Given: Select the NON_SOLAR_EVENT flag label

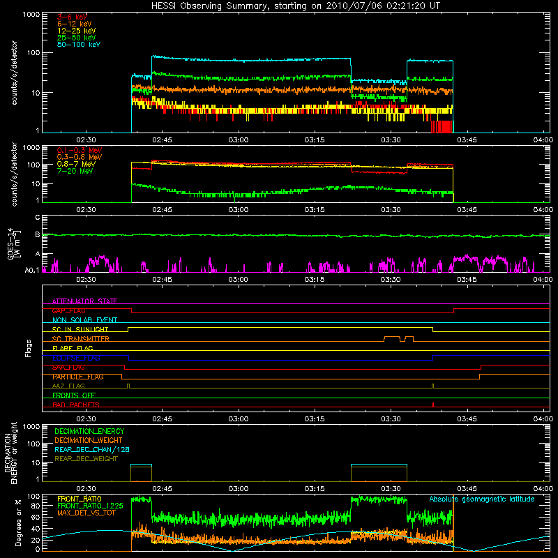Looking at the screenshot, I should [x=84, y=320].
